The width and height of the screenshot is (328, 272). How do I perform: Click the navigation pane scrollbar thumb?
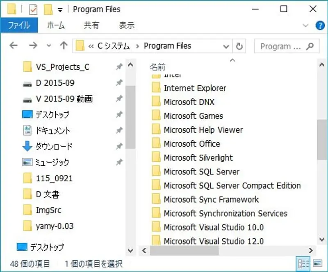coord(130,117)
